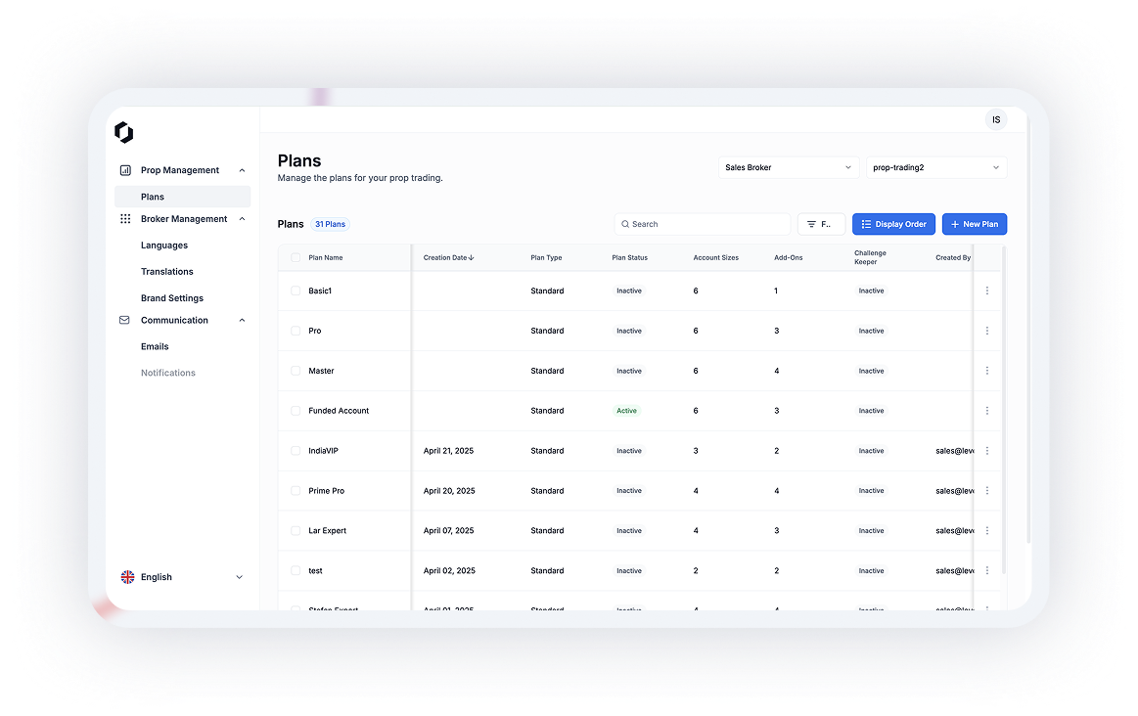Check the IndiaVIP plan checkbox
Screen dimensions: 1138x716
coord(296,451)
